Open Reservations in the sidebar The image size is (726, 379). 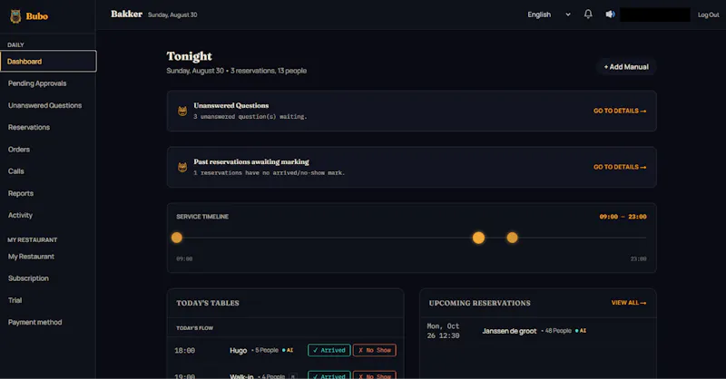coord(29,127)
